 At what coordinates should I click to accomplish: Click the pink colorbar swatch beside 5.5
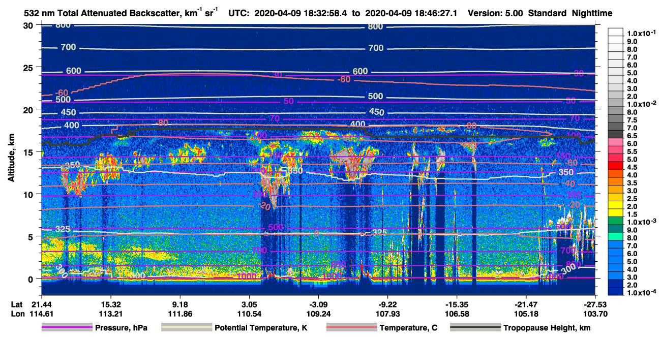616,149
